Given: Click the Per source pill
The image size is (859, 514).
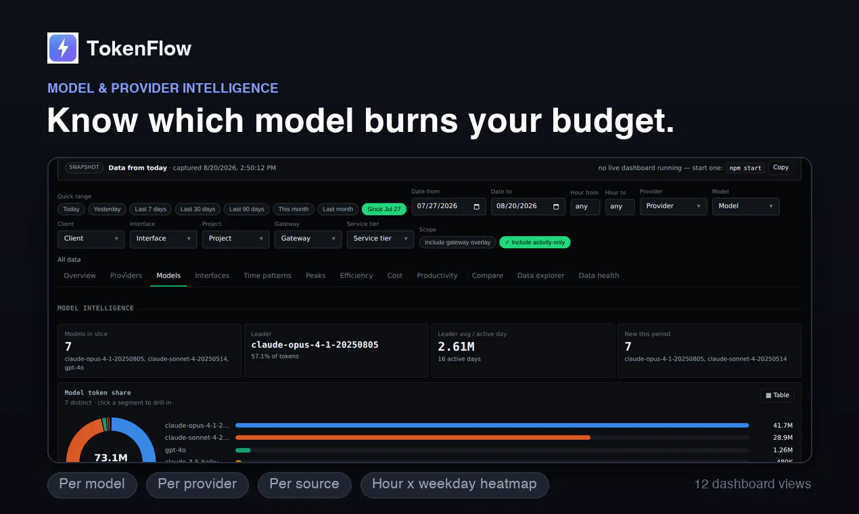Looking at the screenshot, I should click(304, 484).
